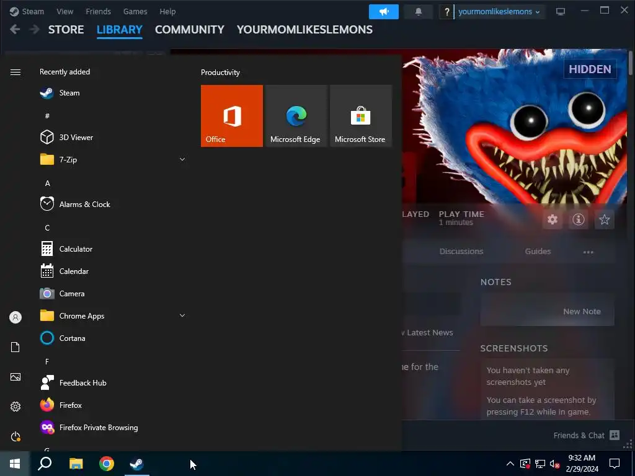Open Steam game settings gear icon

tap(553, 219)
